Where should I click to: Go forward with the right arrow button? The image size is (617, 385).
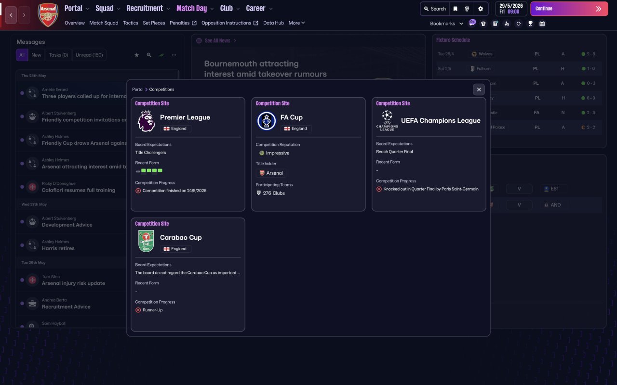[x=24, y=15]
